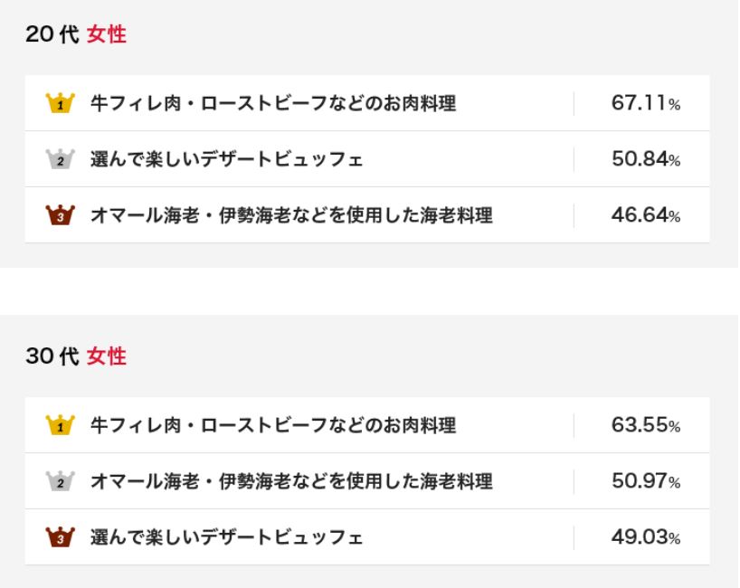Open 選んで楽しいデザートビュッフェ ranked third for 30代

226,537
